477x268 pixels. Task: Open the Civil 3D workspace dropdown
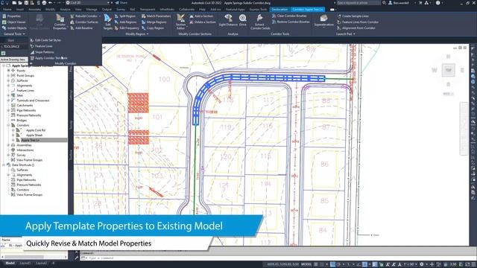pos(88,3)
